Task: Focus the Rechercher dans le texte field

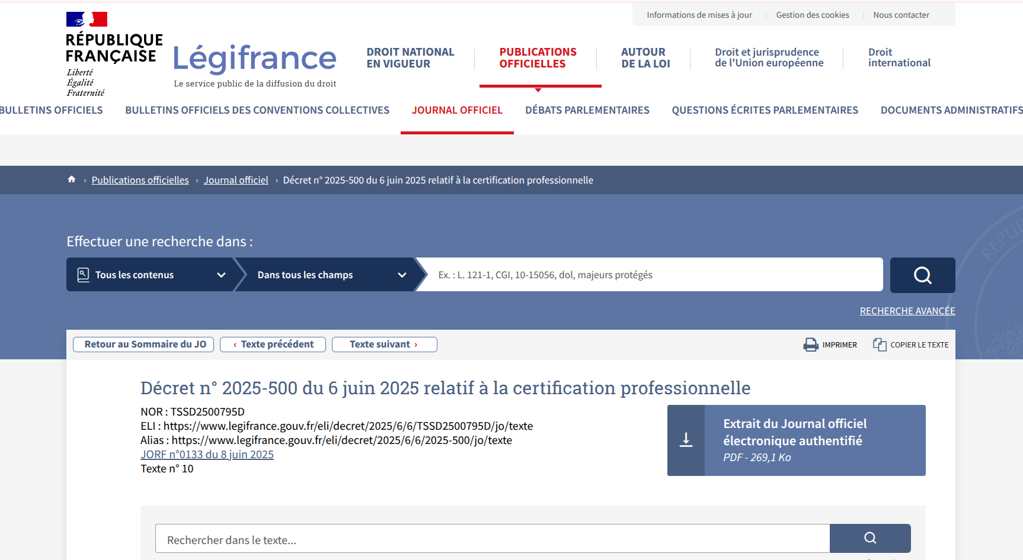Action: pos(492,539)
